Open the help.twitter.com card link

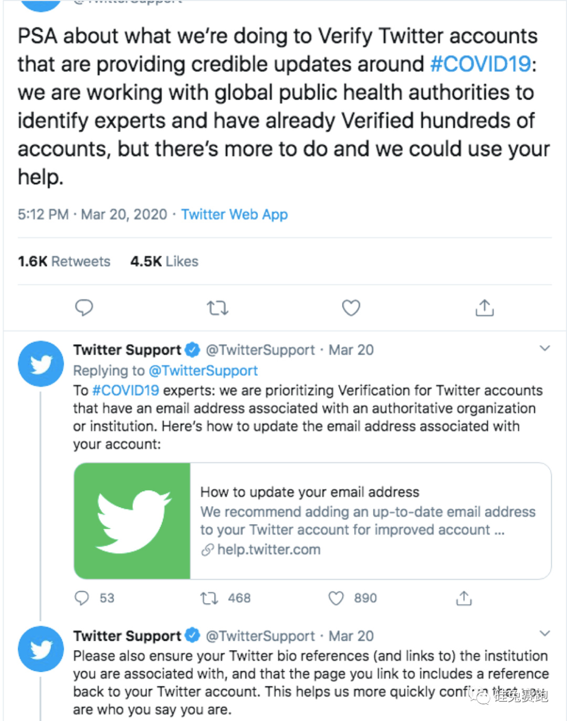pyautogui.click(x=268, y=550)
